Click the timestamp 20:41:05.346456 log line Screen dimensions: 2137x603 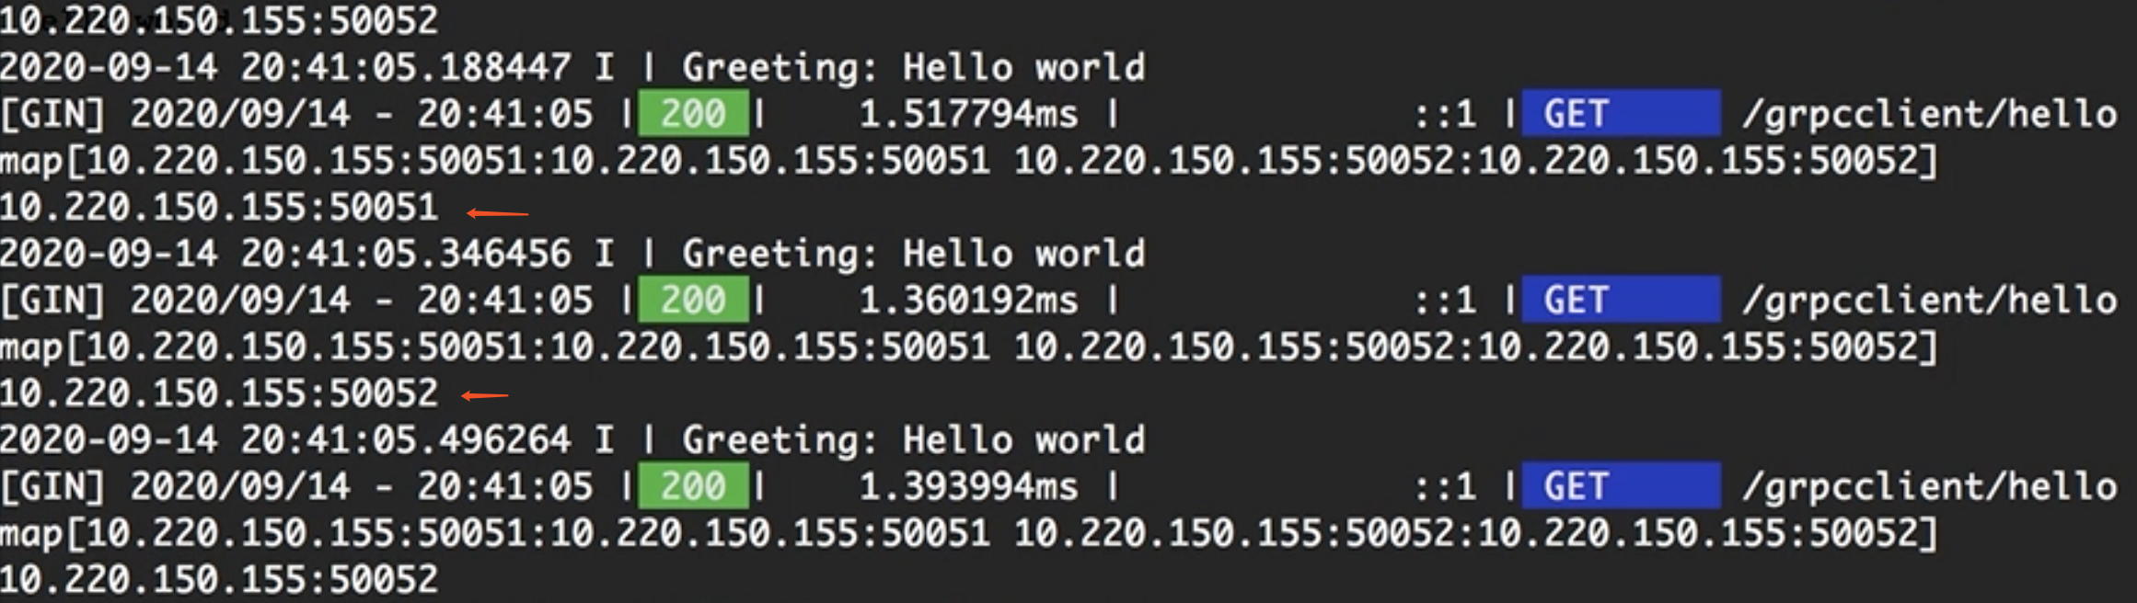click(572, 254)
